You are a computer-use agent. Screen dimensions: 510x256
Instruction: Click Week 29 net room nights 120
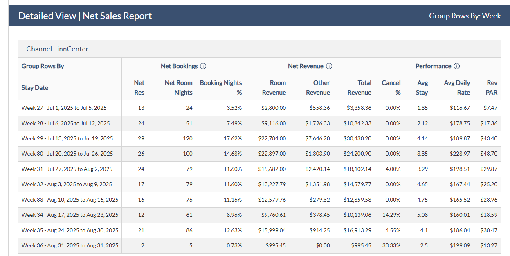[188, 138]
